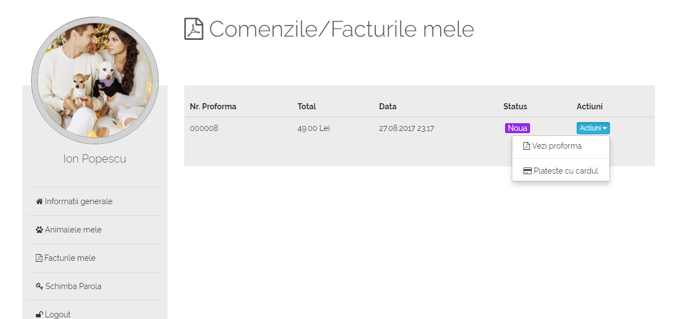Click the circular profile photo
696x319 pixels.
tap(95, 80)
